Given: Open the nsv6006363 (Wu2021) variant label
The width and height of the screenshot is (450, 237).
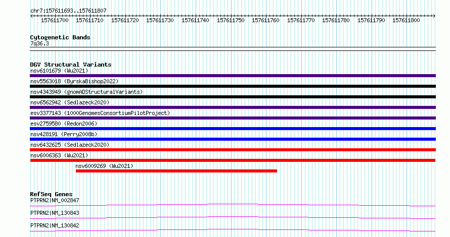Looking at the screenshot, I should point(59,155).
